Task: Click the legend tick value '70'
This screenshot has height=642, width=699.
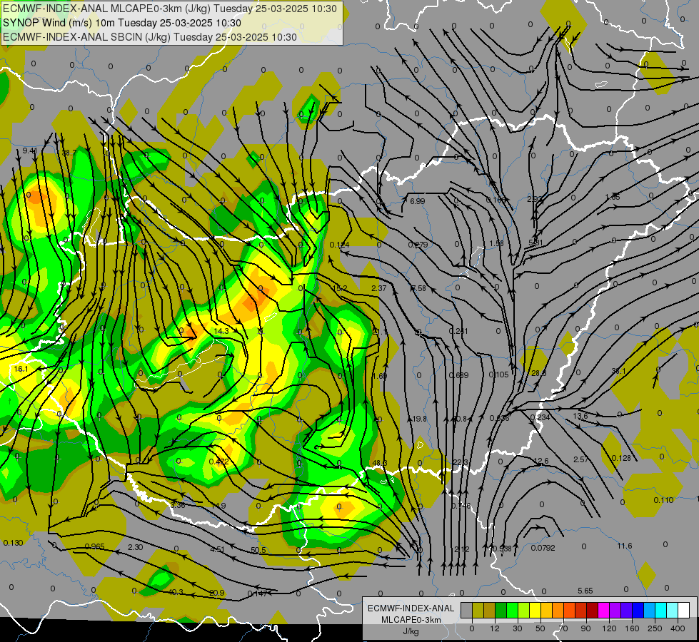Action: pos(563,628)
